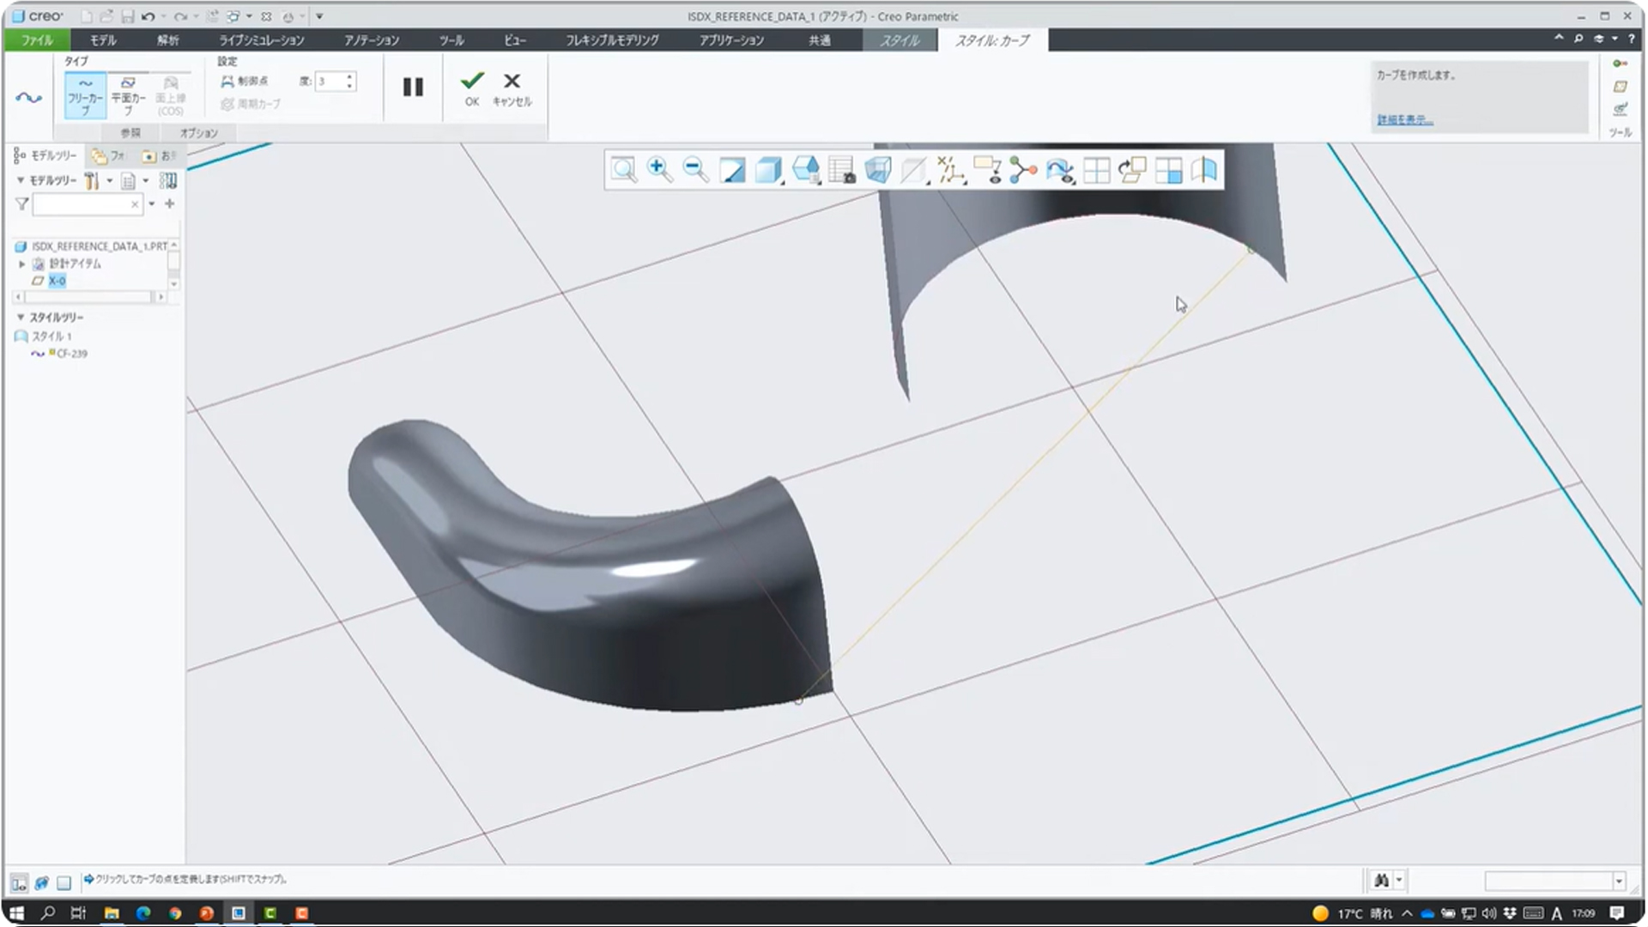
Task: Click the Zoom Out magnifier icon
Action: click(x=695, y=170)
